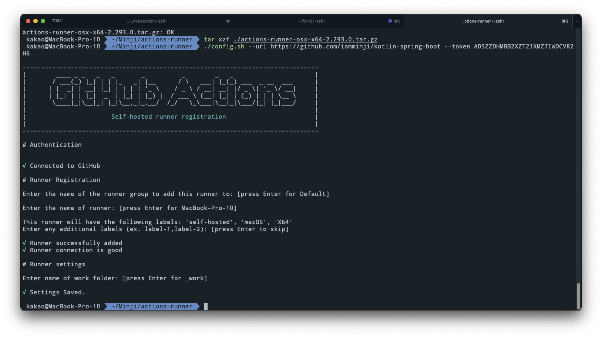Click the ⌥⌘1 shortcut label in title bar
Screen dimensions: 602x338
click(57, 21)
